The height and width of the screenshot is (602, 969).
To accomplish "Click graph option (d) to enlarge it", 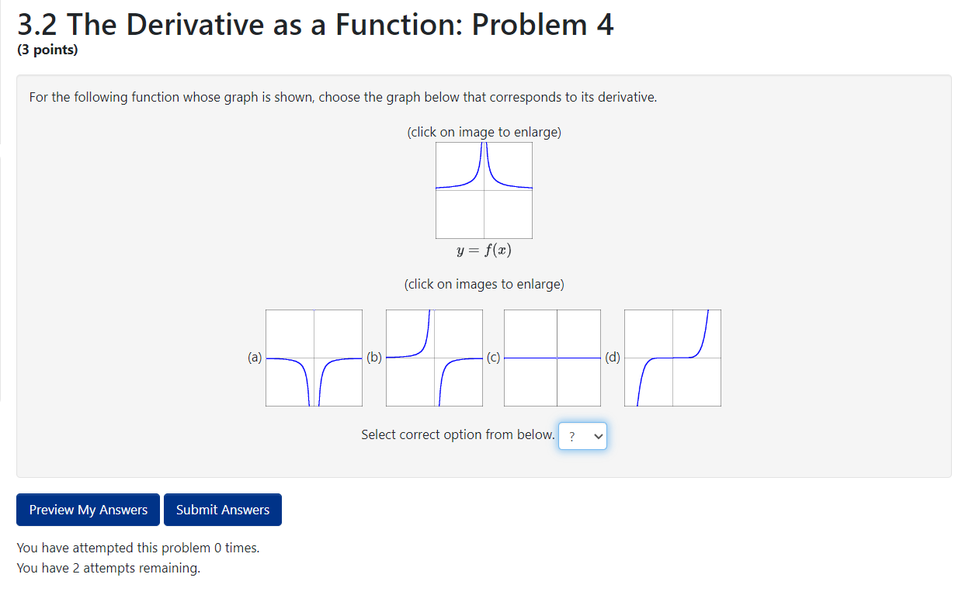I will [x=672, y=357].
